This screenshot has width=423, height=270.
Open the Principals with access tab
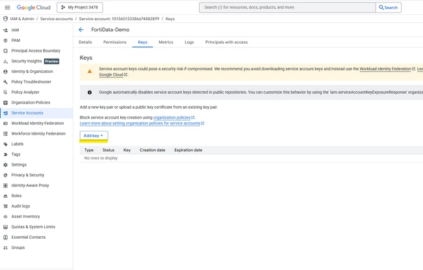[x=226, y=42]
